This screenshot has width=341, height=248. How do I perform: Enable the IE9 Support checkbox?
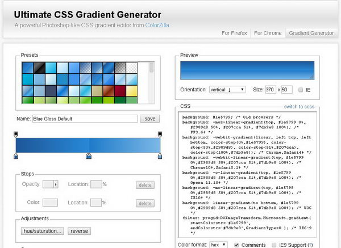point(275,245)
